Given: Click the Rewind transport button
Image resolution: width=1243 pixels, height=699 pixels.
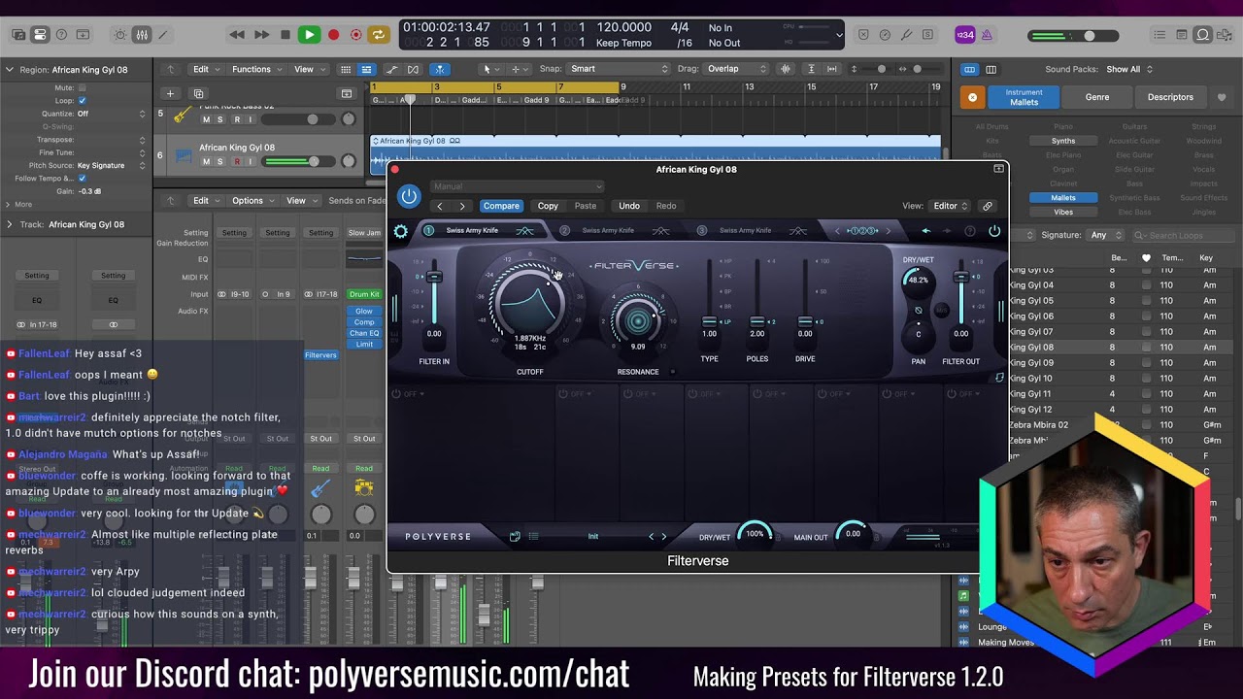Looking at the screenshot, I should (237, 35).
